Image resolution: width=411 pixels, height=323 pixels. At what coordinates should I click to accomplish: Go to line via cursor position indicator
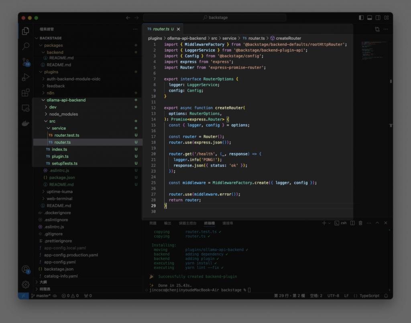289,296
